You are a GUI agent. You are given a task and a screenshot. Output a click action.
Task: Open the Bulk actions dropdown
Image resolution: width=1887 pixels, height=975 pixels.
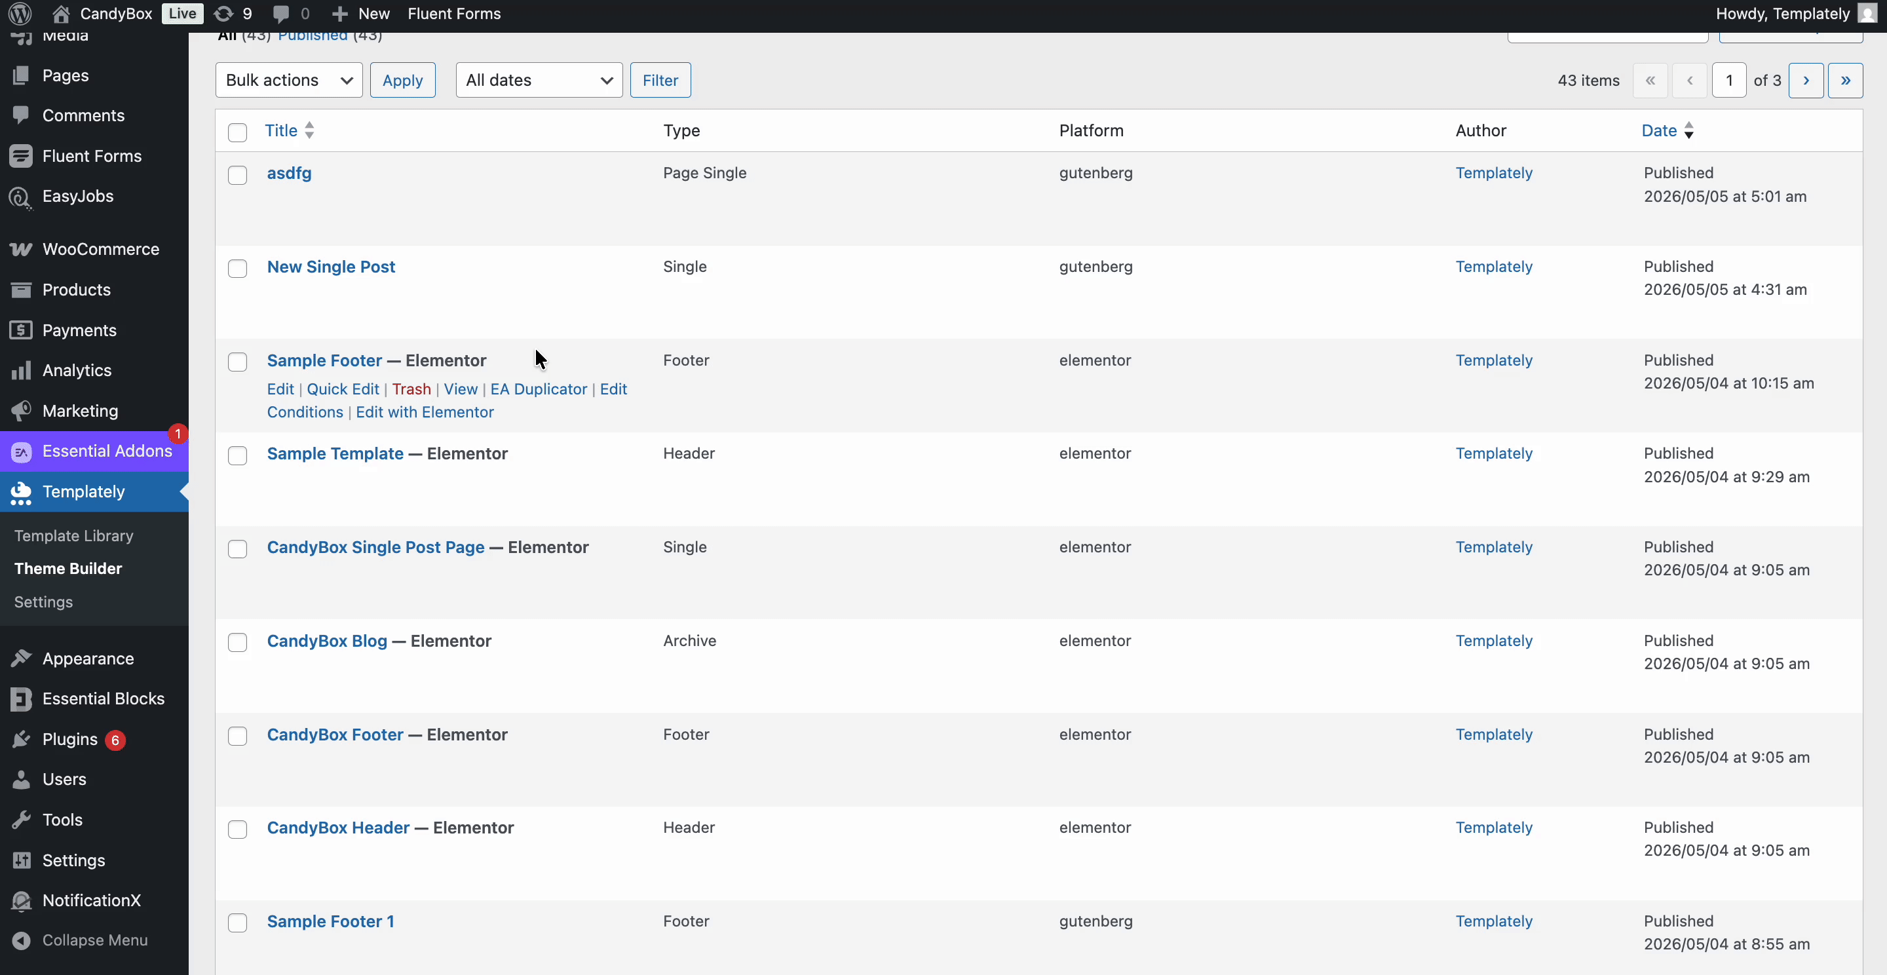click(288, 80)
